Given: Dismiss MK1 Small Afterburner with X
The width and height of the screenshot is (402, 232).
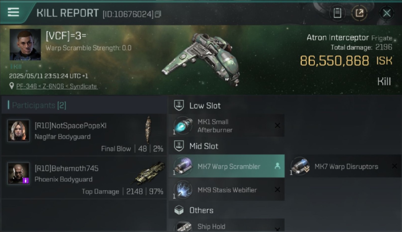Looking at the screenshot, I should (x=277, y=126).
